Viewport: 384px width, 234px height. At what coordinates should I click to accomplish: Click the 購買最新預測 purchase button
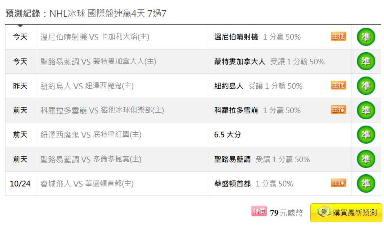click(x=346, y=213)
